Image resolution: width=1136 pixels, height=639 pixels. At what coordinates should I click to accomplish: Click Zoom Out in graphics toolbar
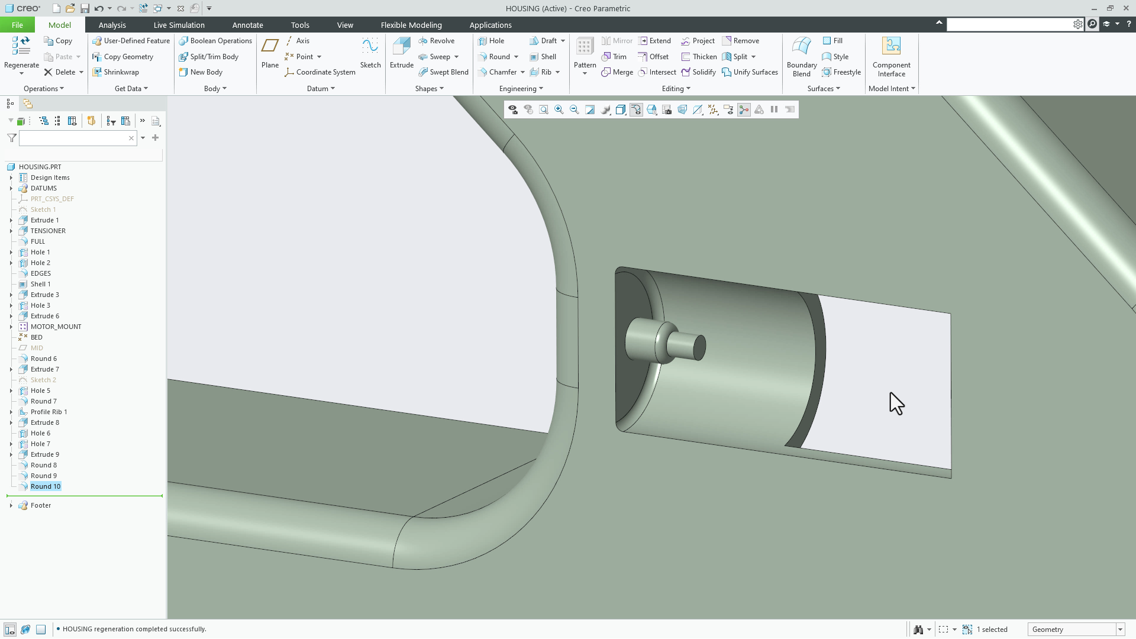[x=574, y=109]
